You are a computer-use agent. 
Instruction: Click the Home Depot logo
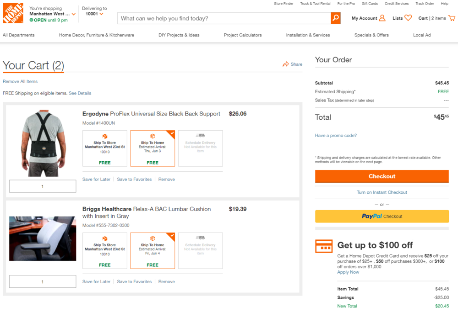click(x=13, y=13)
